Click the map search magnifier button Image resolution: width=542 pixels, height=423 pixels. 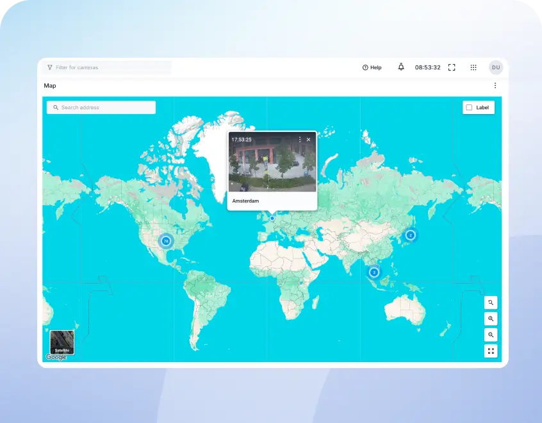click(491, 303)
